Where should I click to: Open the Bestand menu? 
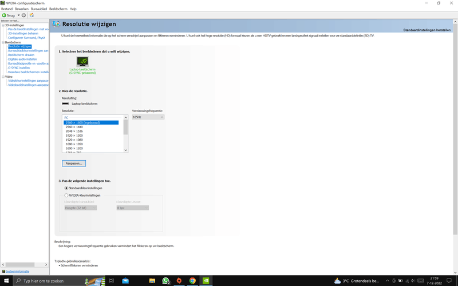[7, 9]
